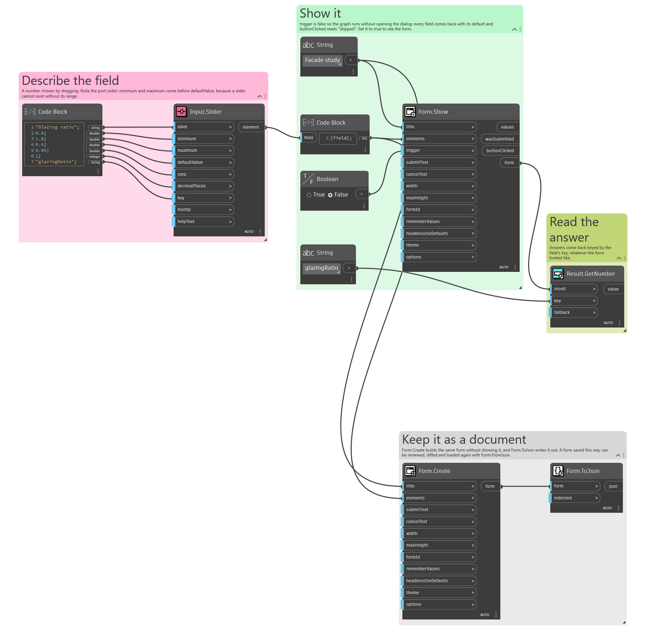Click the json output port of Form.ToJson
This screenshot has width=645, height=629.
pos(613,486)
